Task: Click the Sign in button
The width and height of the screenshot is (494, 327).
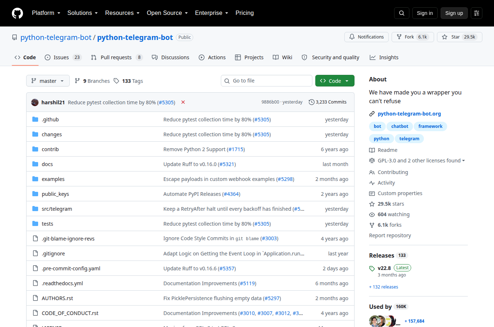Action: pyautogui.click(x=425, y=13)
